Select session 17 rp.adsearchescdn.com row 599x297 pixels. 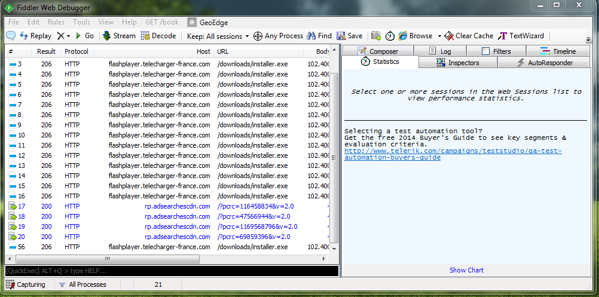167,206
